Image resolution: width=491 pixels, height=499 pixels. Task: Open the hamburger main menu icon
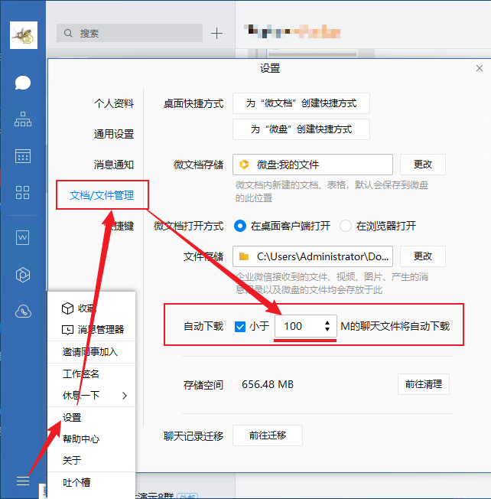point(23,481)
